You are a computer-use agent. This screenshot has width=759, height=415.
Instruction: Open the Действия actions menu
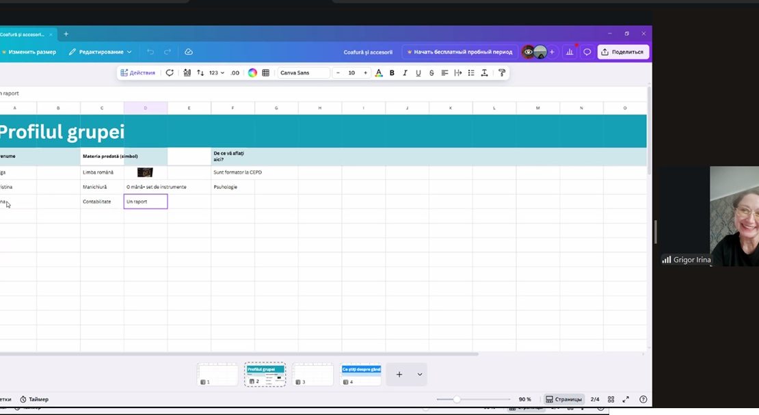pyautogui.click(x=137, y=72)
